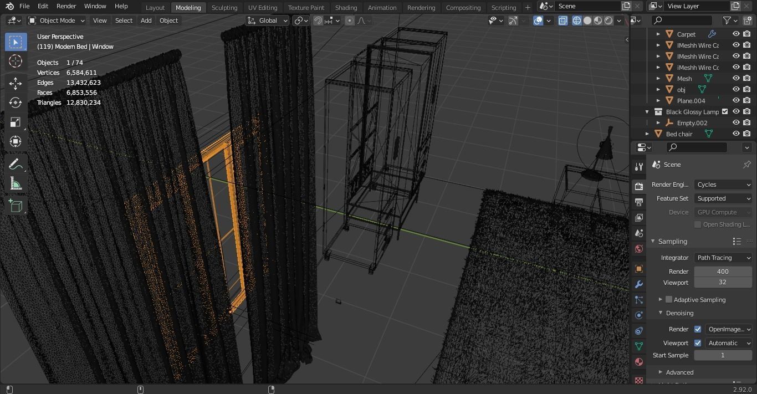Open the World properties tab
This screenshot has height=394, width=757.
tap(639, 248)
